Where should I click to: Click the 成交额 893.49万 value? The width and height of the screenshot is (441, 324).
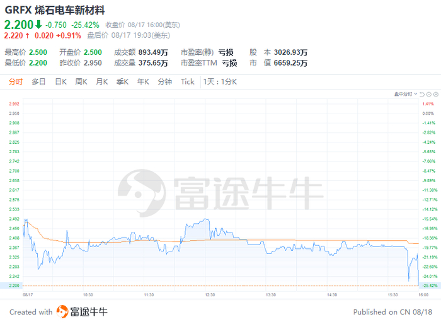153,52
